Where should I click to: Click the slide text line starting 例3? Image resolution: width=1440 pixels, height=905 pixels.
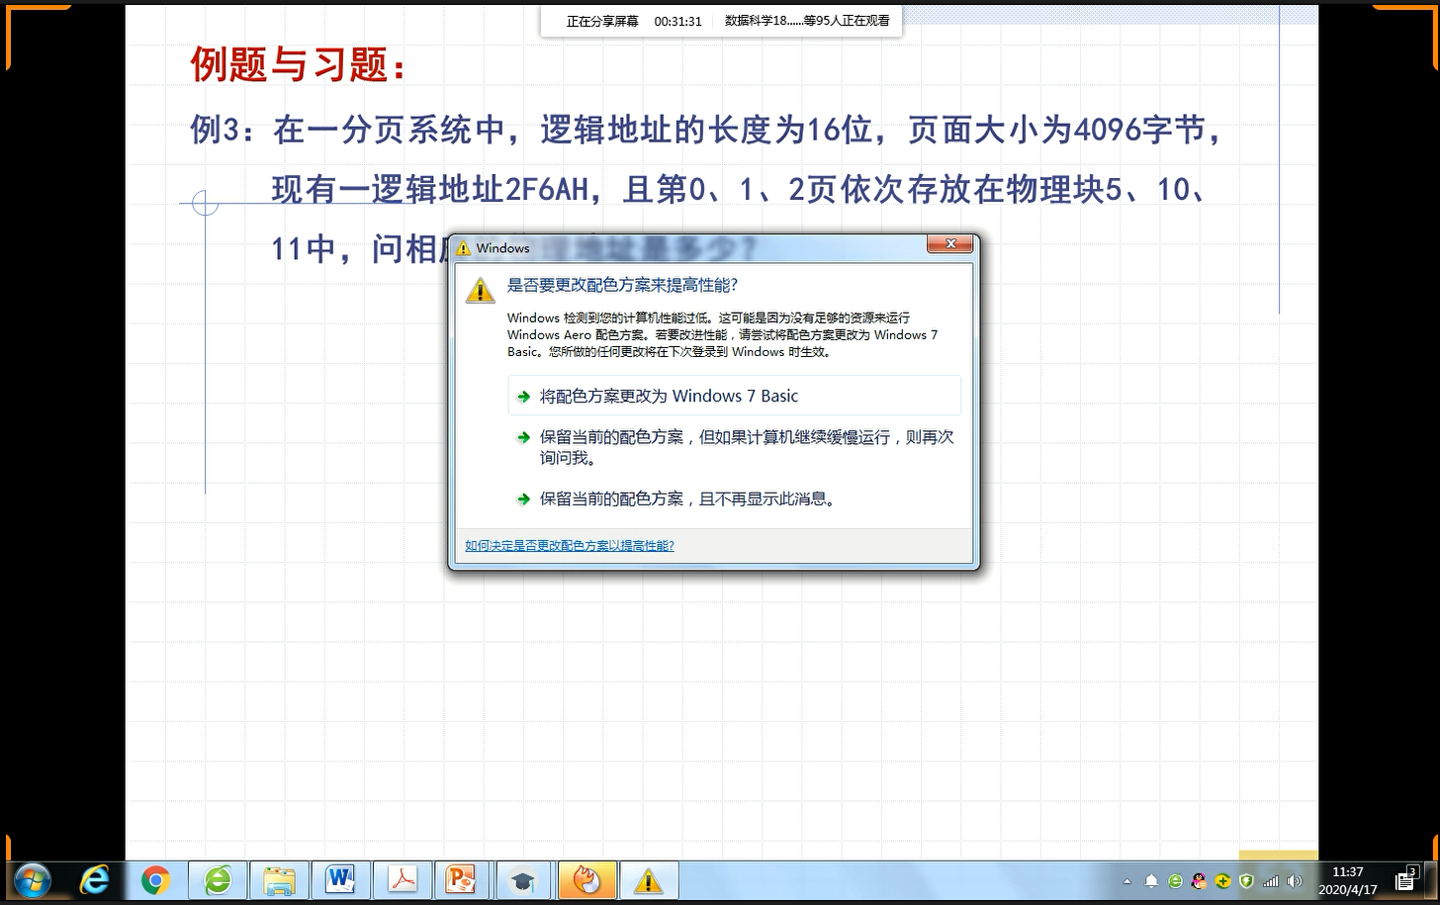(x=707, y=130)
